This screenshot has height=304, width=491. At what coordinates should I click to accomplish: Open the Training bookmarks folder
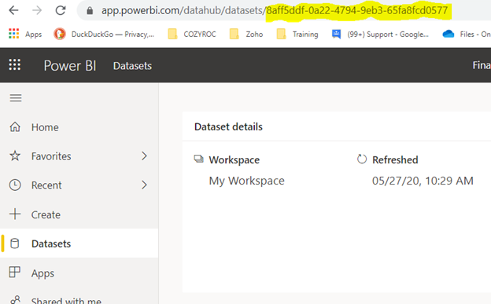297,34
